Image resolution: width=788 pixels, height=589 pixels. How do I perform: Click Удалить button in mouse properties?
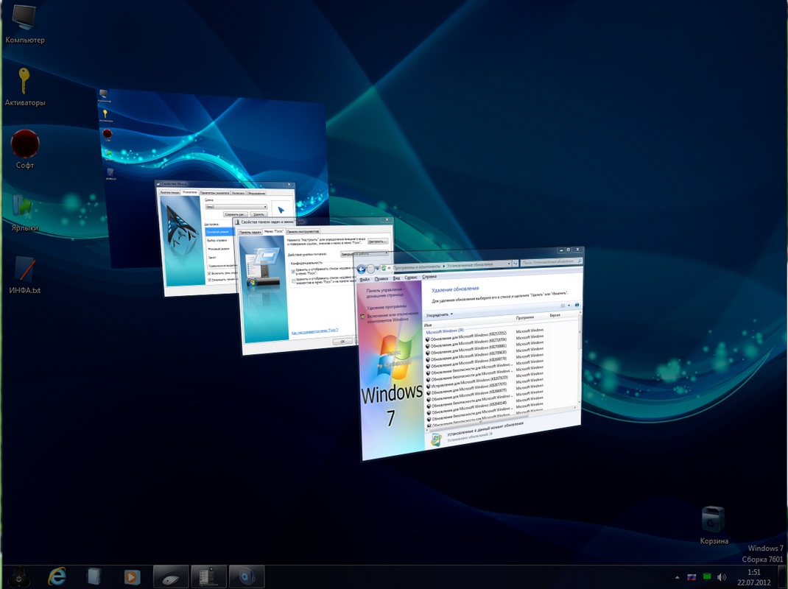tap(258, 214)
